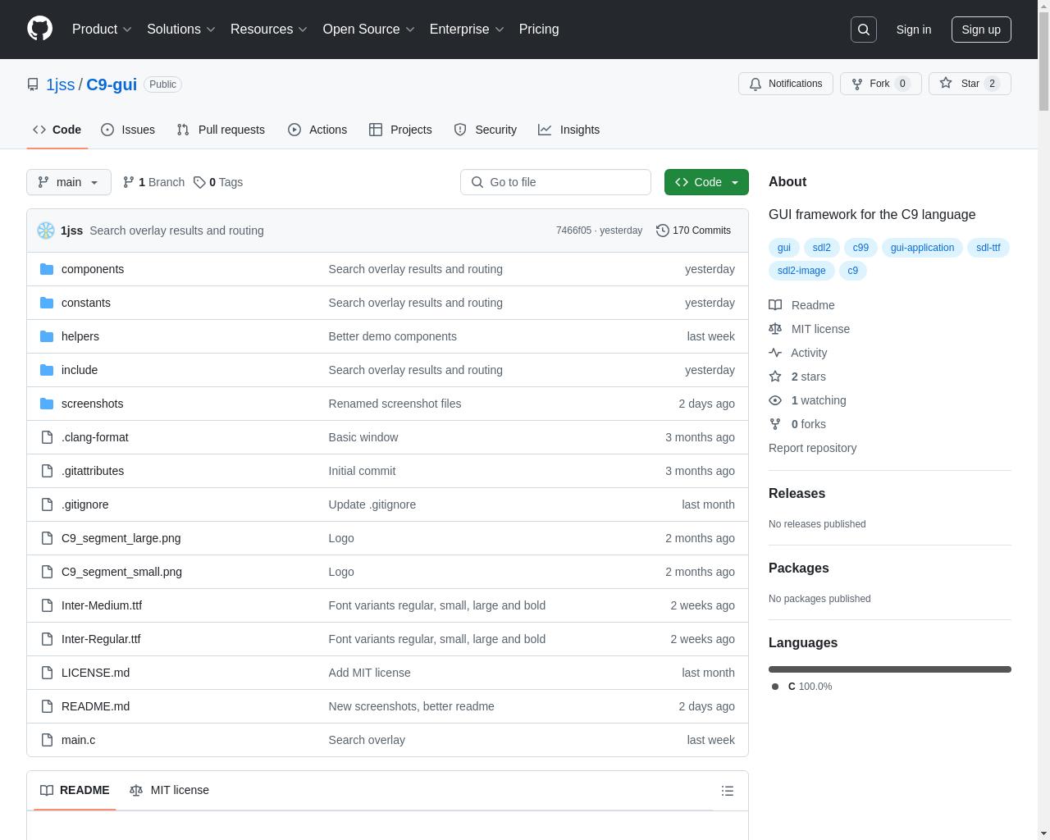Click the fork icon beside 0 forks

point(775,424)
